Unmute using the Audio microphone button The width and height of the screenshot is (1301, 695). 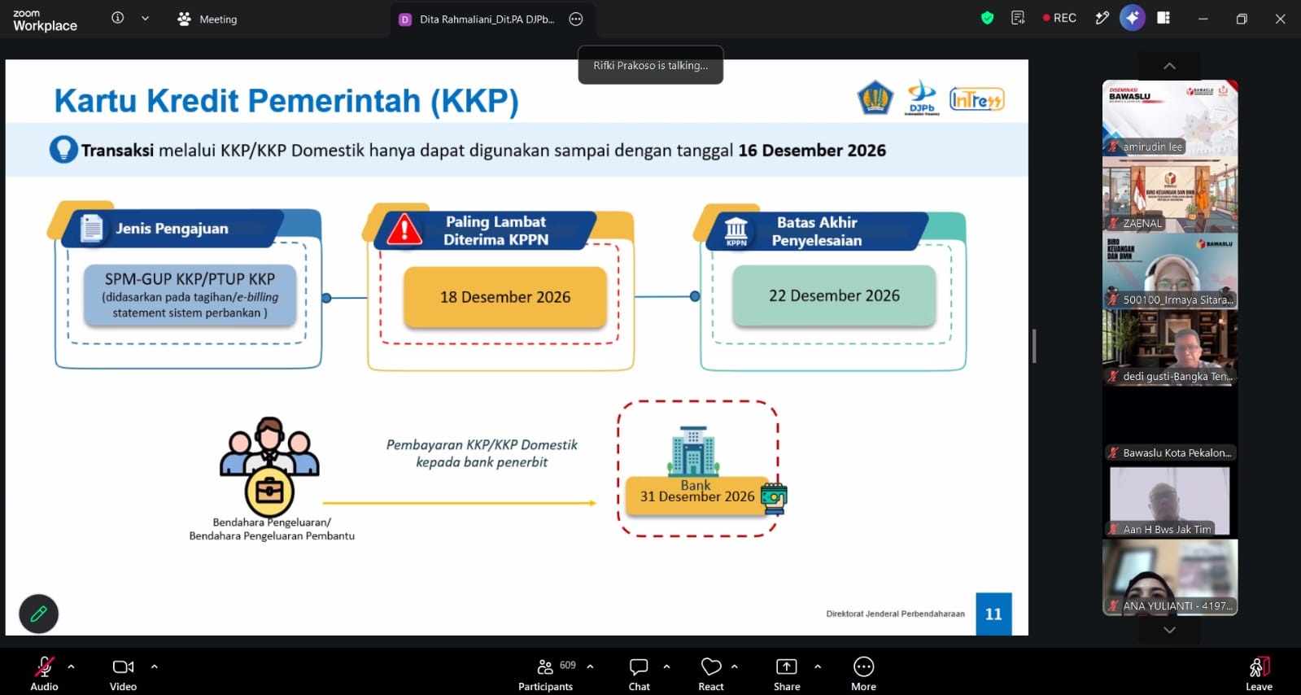point(44,673)
